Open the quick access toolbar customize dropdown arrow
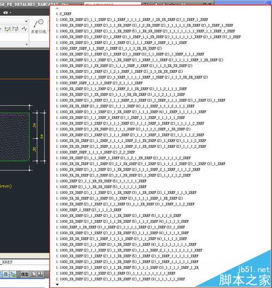 click(10, 12)
